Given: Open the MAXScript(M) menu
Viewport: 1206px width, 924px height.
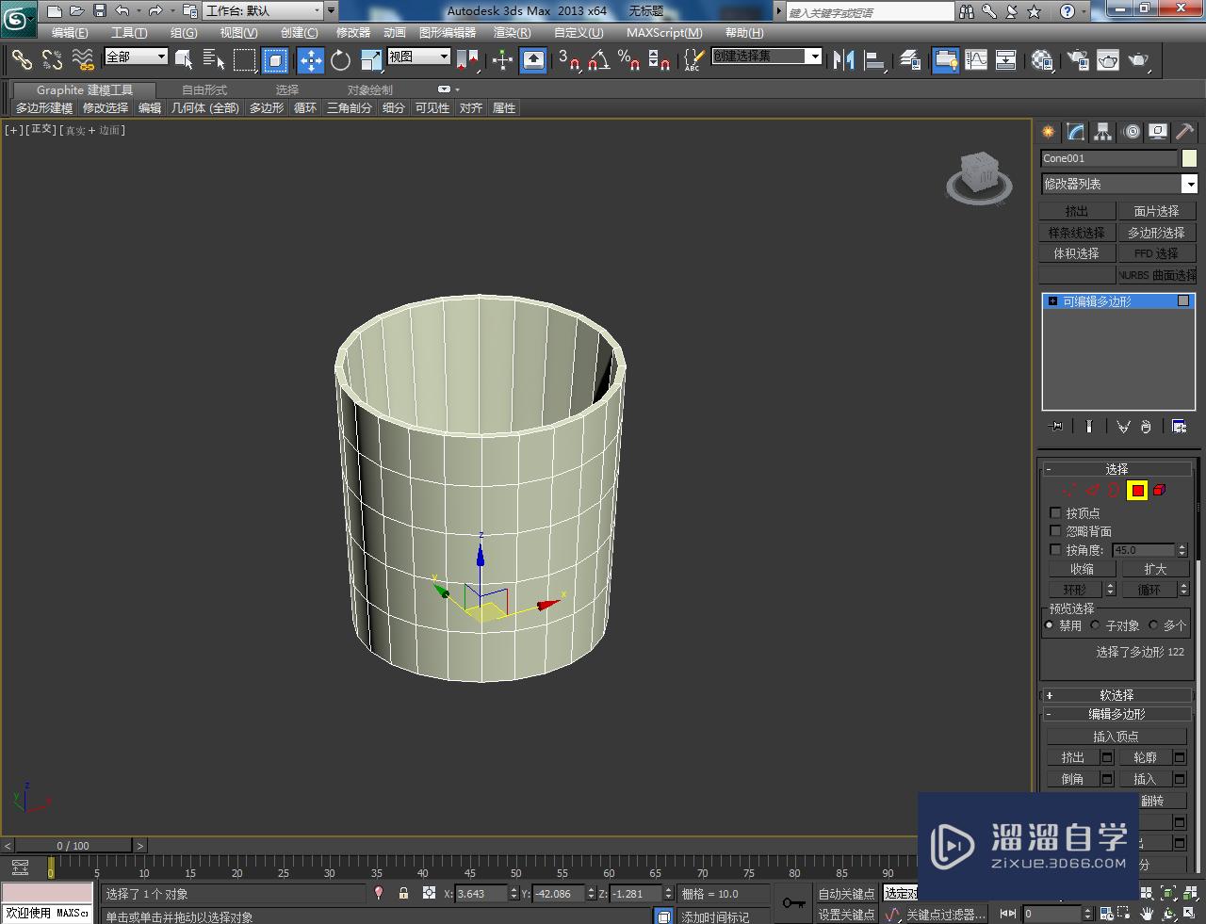Looking at the screenshot, I should (664, 33).
